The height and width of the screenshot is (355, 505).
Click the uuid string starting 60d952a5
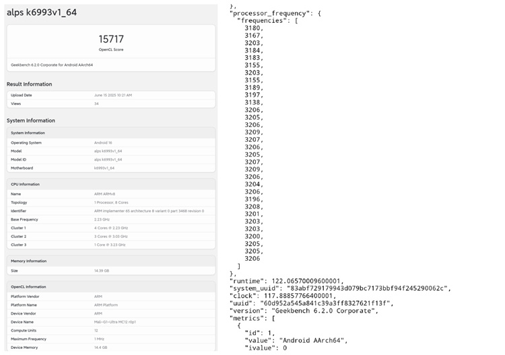pyautogui.click(x=325, y=303)
